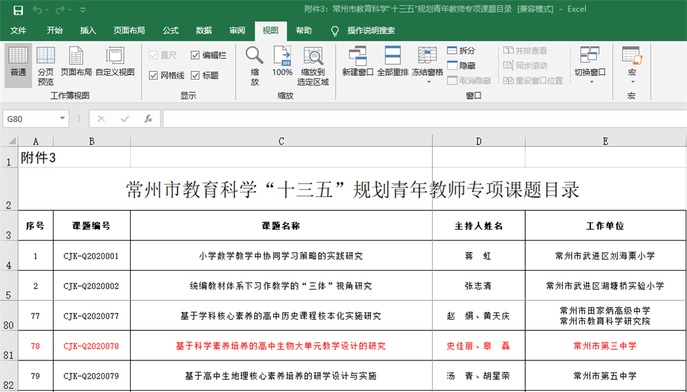Select column B header

pos(91,141)
